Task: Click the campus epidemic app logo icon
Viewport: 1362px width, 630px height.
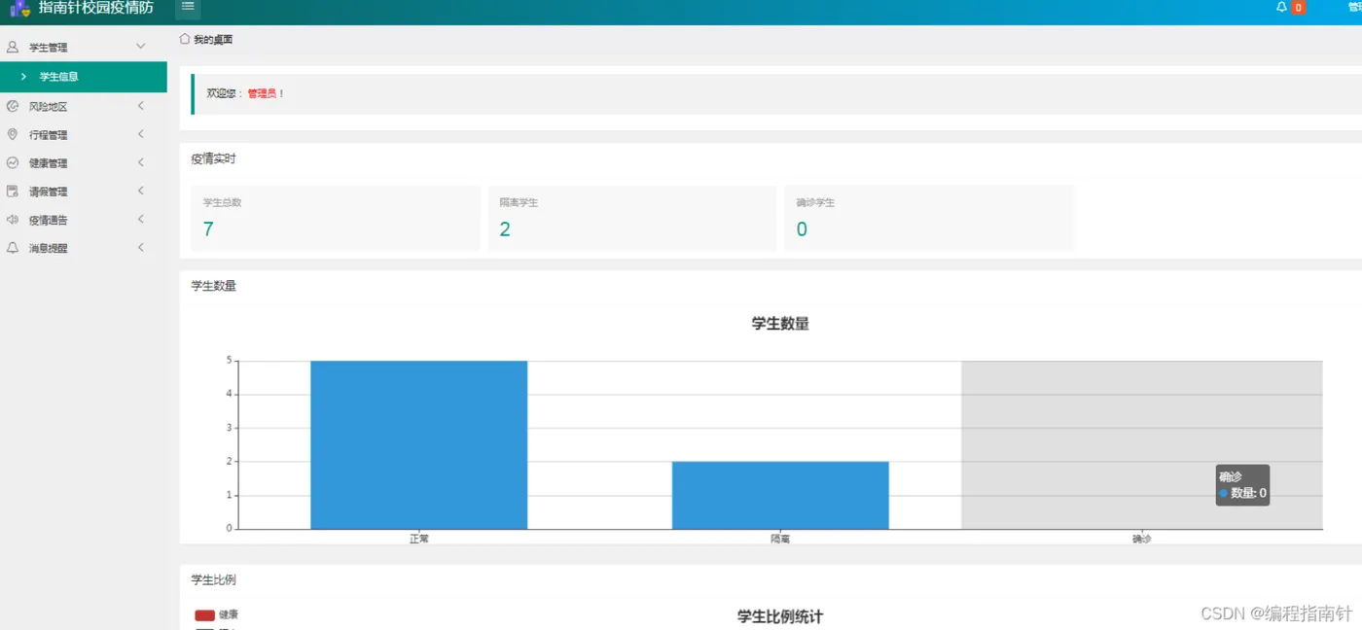Action: [x=20, y=8]
